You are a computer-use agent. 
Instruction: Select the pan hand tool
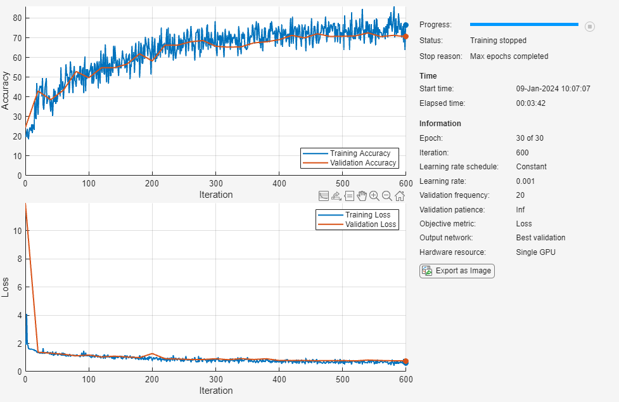[362, 196]
